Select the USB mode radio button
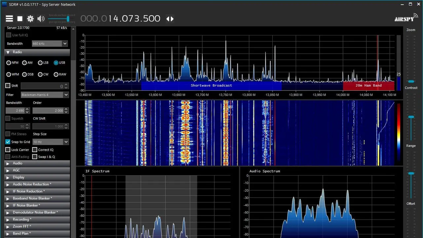Screen dimensions: 423x238 point(56,63)
